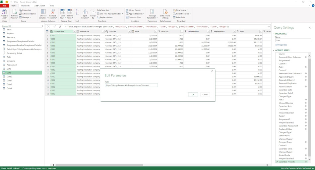The width and height of the screenshot is (315, 170).
Task: Open the Append Queries dropdown
Action: coord(135,14)
